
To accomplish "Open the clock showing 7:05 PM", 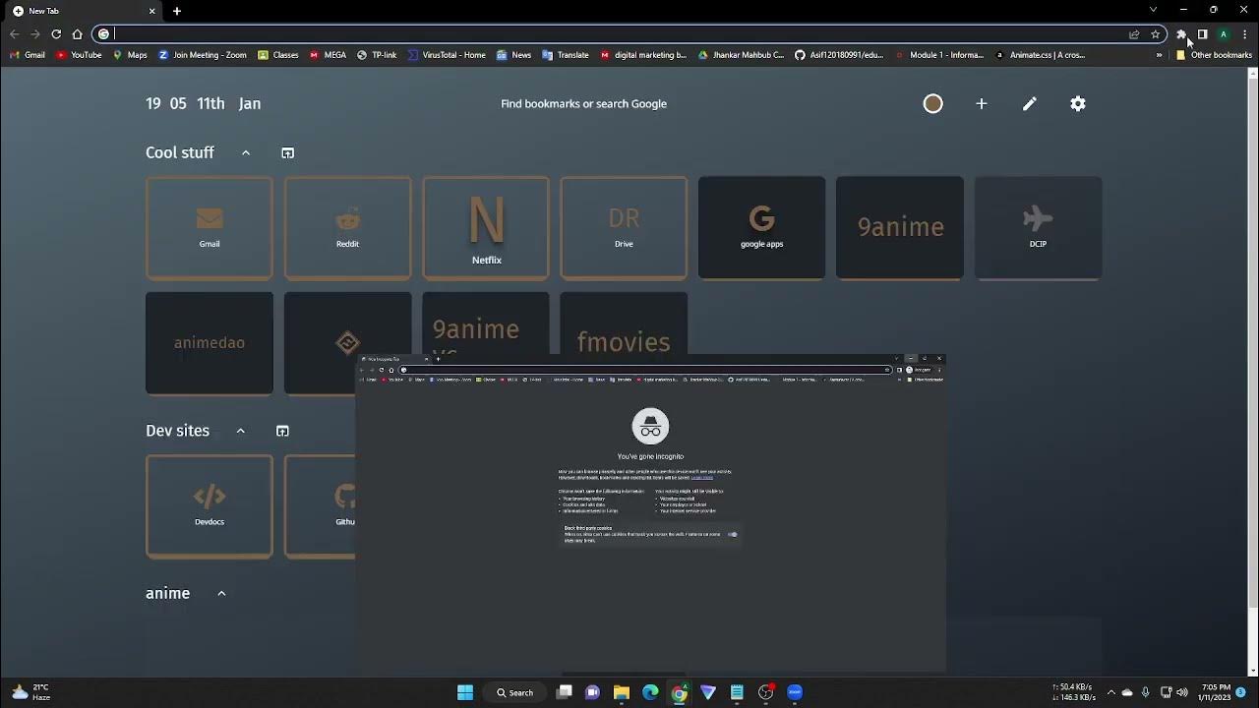I will (1216, 692).
